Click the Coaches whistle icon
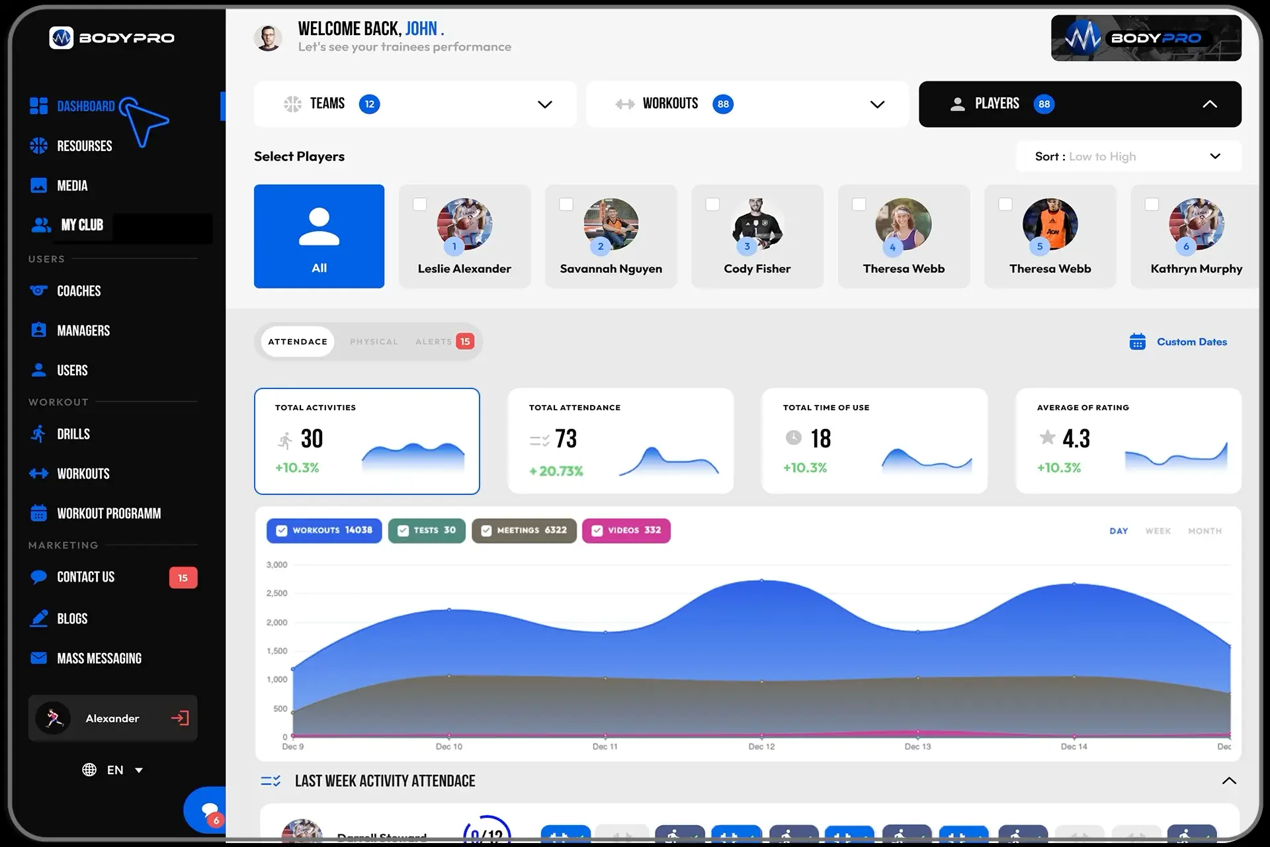 click(x=38, y=290)
